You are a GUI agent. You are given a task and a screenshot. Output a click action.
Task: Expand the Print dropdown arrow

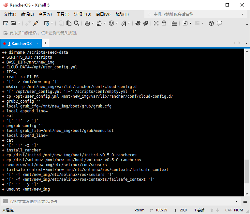click(93, 23)
